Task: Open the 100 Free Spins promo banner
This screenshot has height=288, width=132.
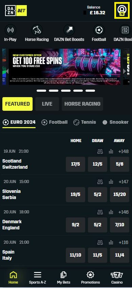Action: point(64,67)
